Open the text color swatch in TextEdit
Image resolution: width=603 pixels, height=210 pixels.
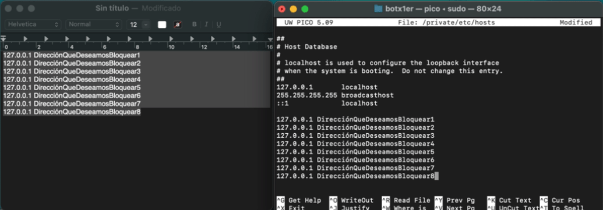162,24
